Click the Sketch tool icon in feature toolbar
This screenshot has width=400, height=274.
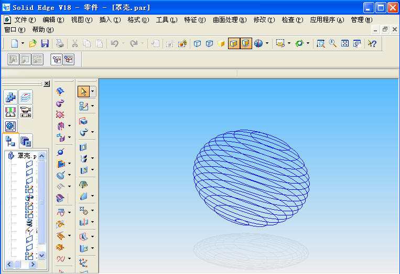point(83,106)
